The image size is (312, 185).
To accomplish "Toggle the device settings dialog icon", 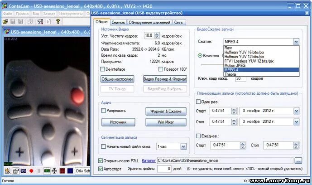I will coord(15,171).
